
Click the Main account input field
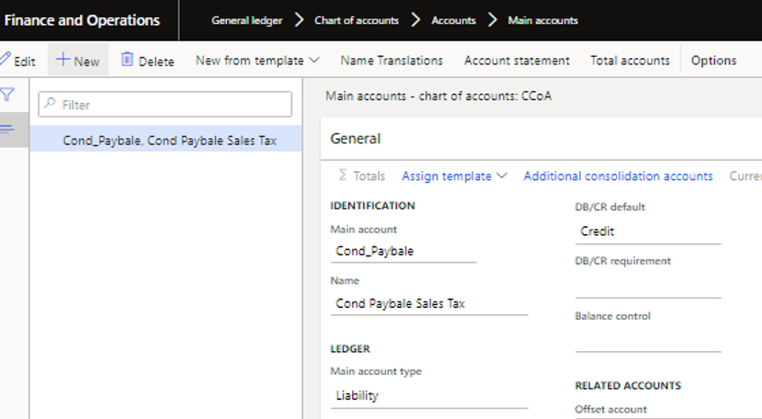click(x=403, y=251)
